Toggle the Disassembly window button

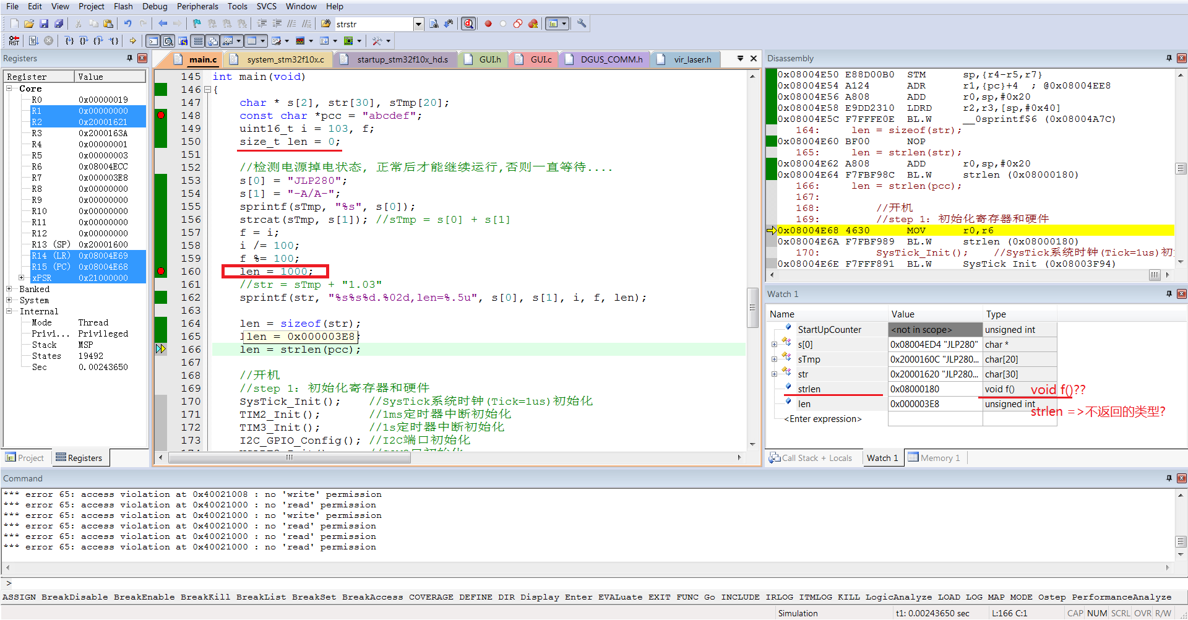click(x=168, y=41)
